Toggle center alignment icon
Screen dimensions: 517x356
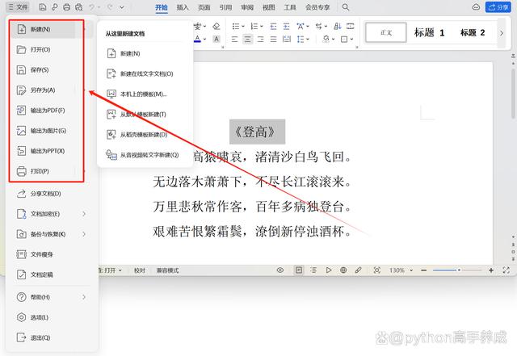(248, 40)
